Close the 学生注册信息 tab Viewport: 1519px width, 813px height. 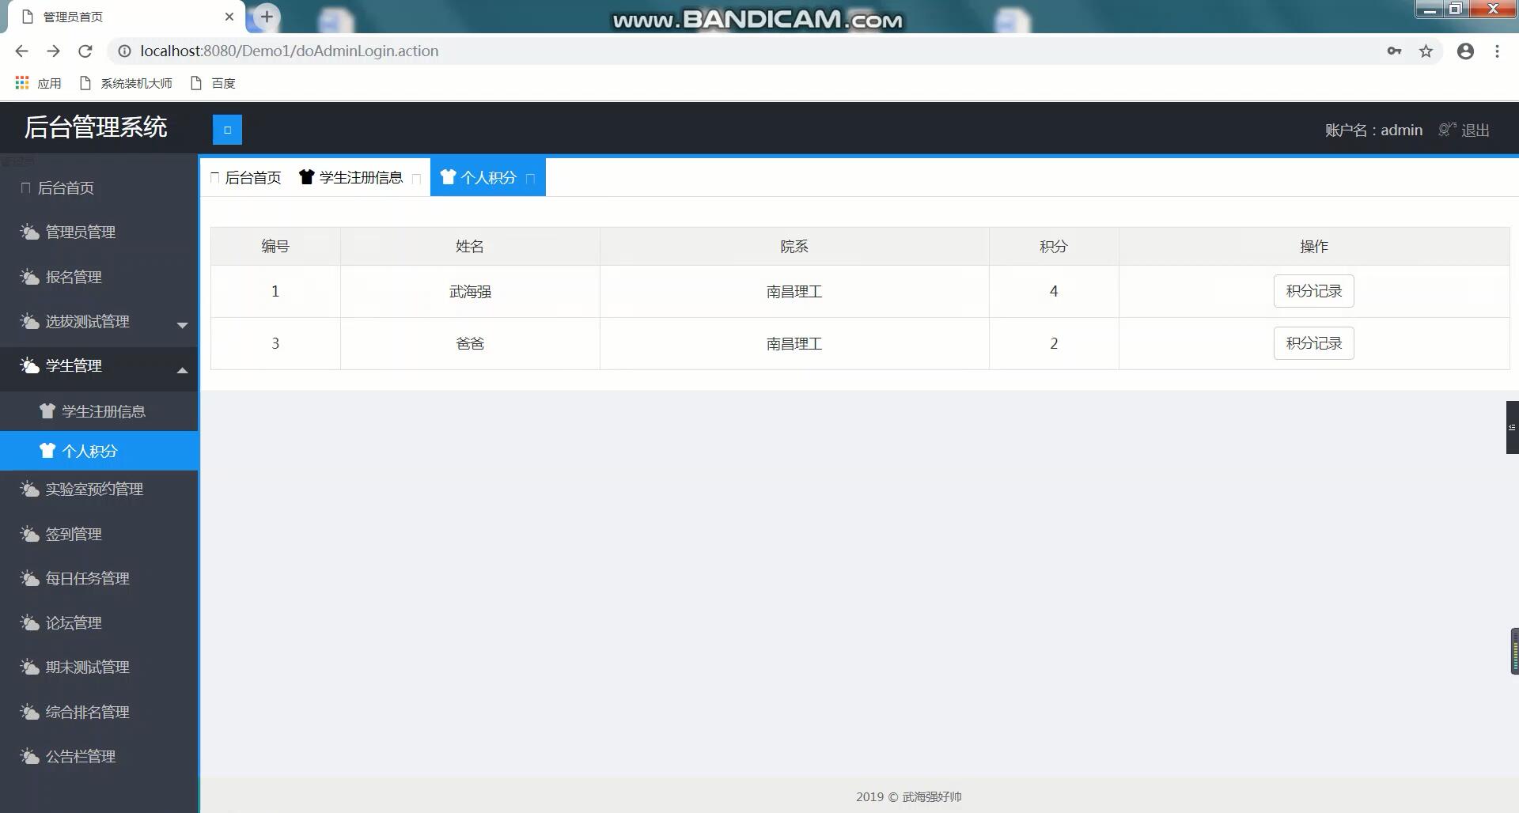(417, 179)
